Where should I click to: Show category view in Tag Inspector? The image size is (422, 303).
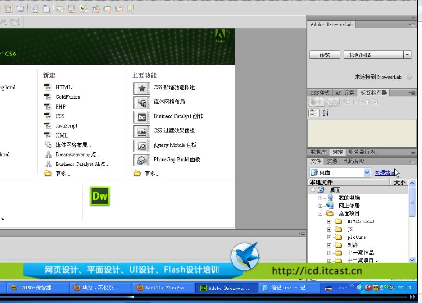pos(314,113)
